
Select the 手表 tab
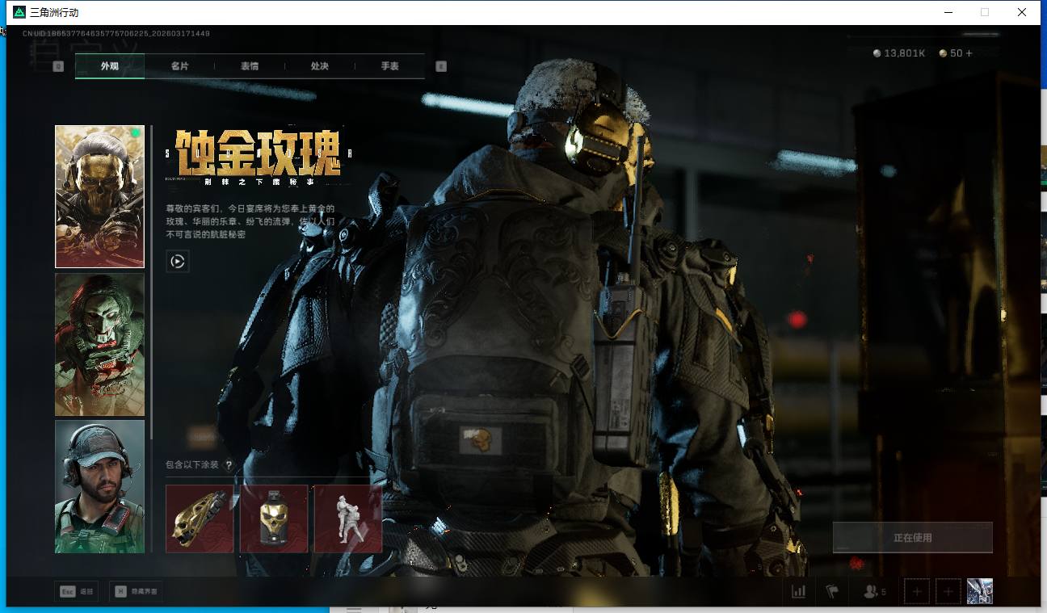389,66
